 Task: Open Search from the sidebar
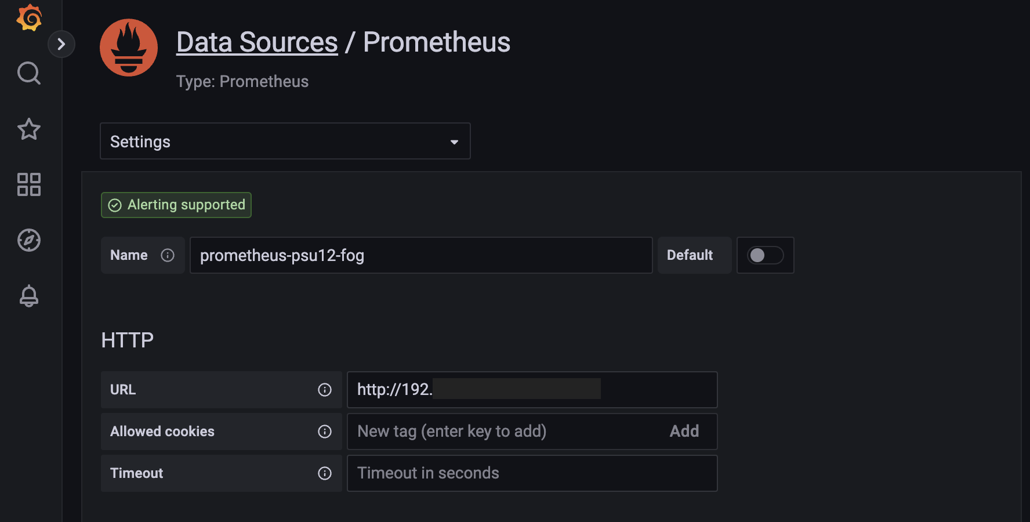(x=29, y=74)
